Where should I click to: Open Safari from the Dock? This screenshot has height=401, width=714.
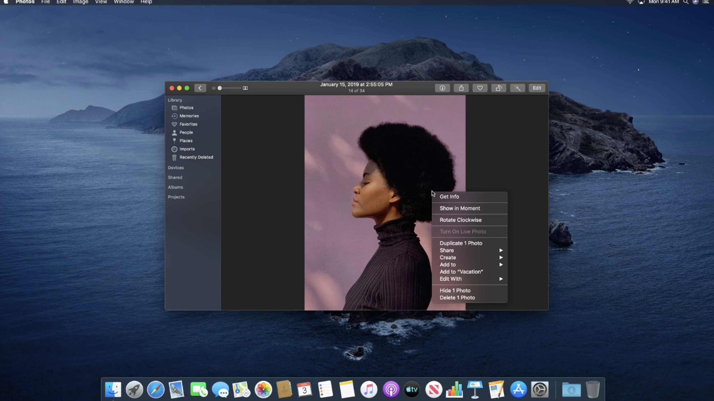coord(156,389)
